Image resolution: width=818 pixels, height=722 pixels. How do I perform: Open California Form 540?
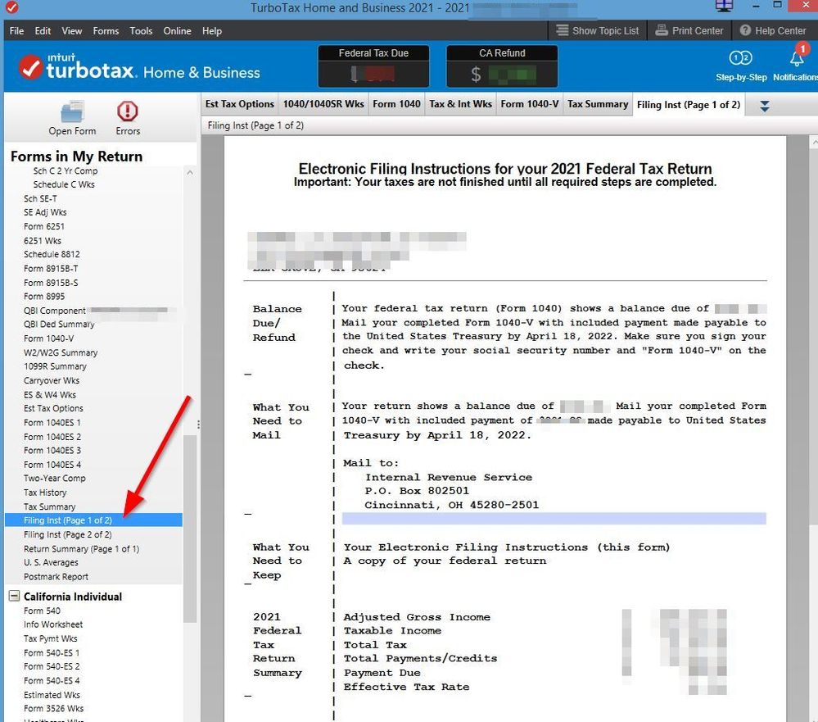42,611
